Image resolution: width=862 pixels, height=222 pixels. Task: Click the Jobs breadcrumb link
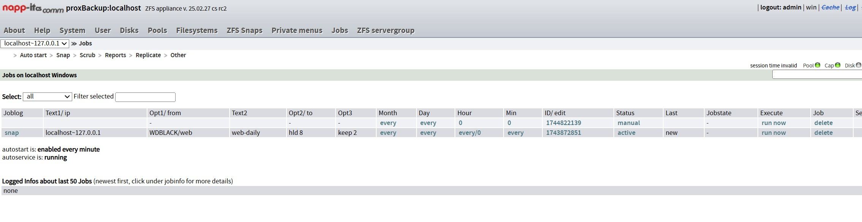tap(86, 44)
